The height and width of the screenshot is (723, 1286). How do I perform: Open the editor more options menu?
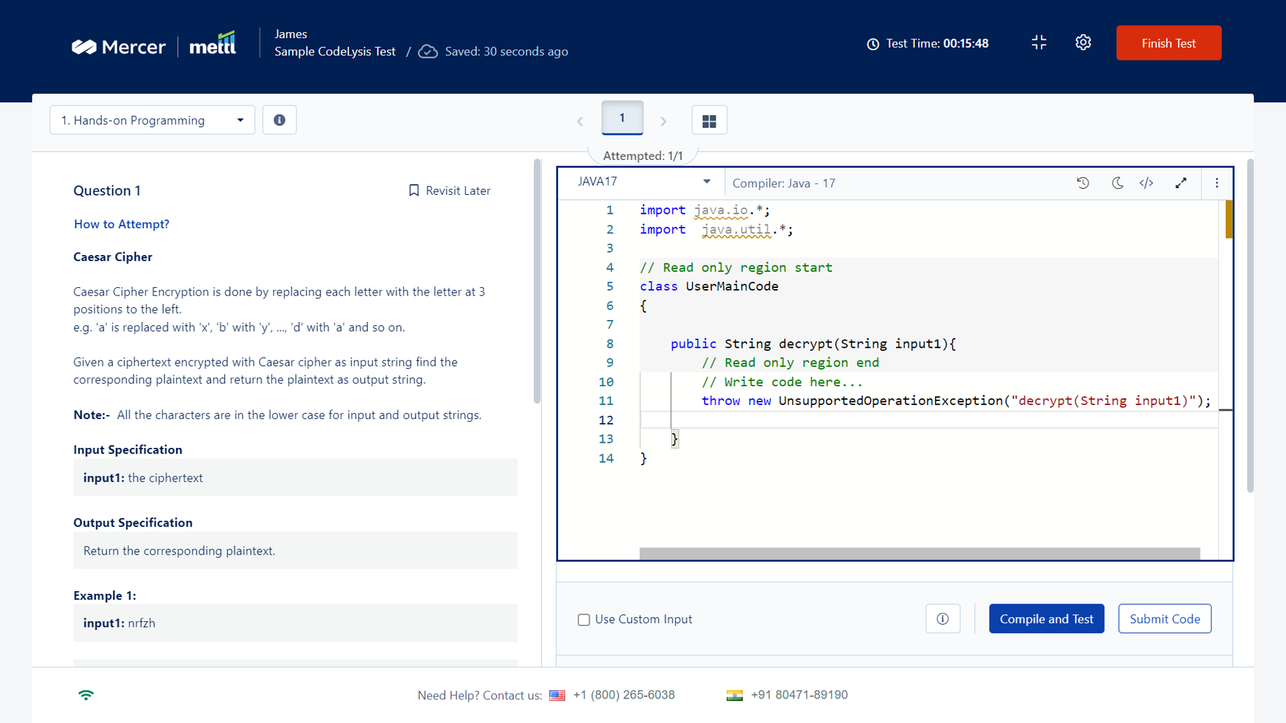pyautogui.click(x=1217, y=183)
